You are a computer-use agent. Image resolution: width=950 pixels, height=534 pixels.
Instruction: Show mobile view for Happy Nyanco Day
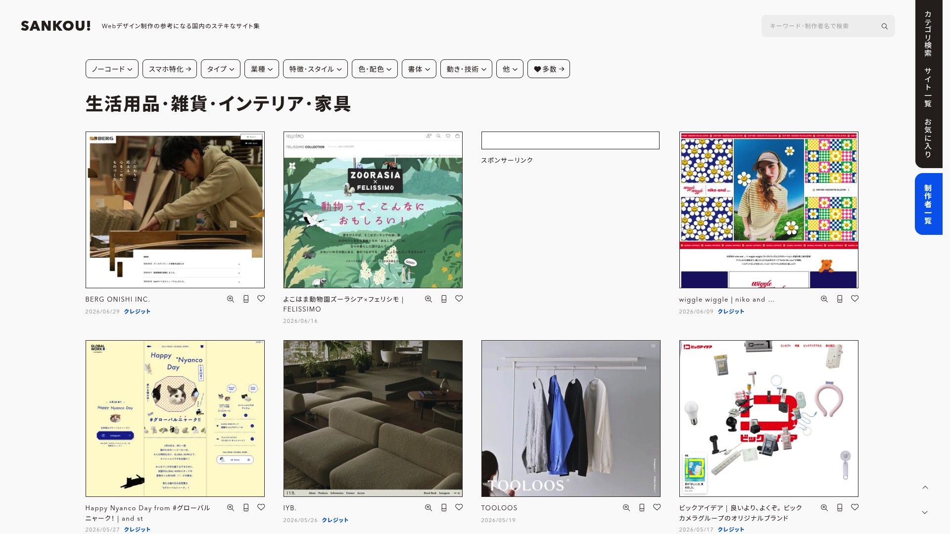pyautogui.click(x=246, y=508)
